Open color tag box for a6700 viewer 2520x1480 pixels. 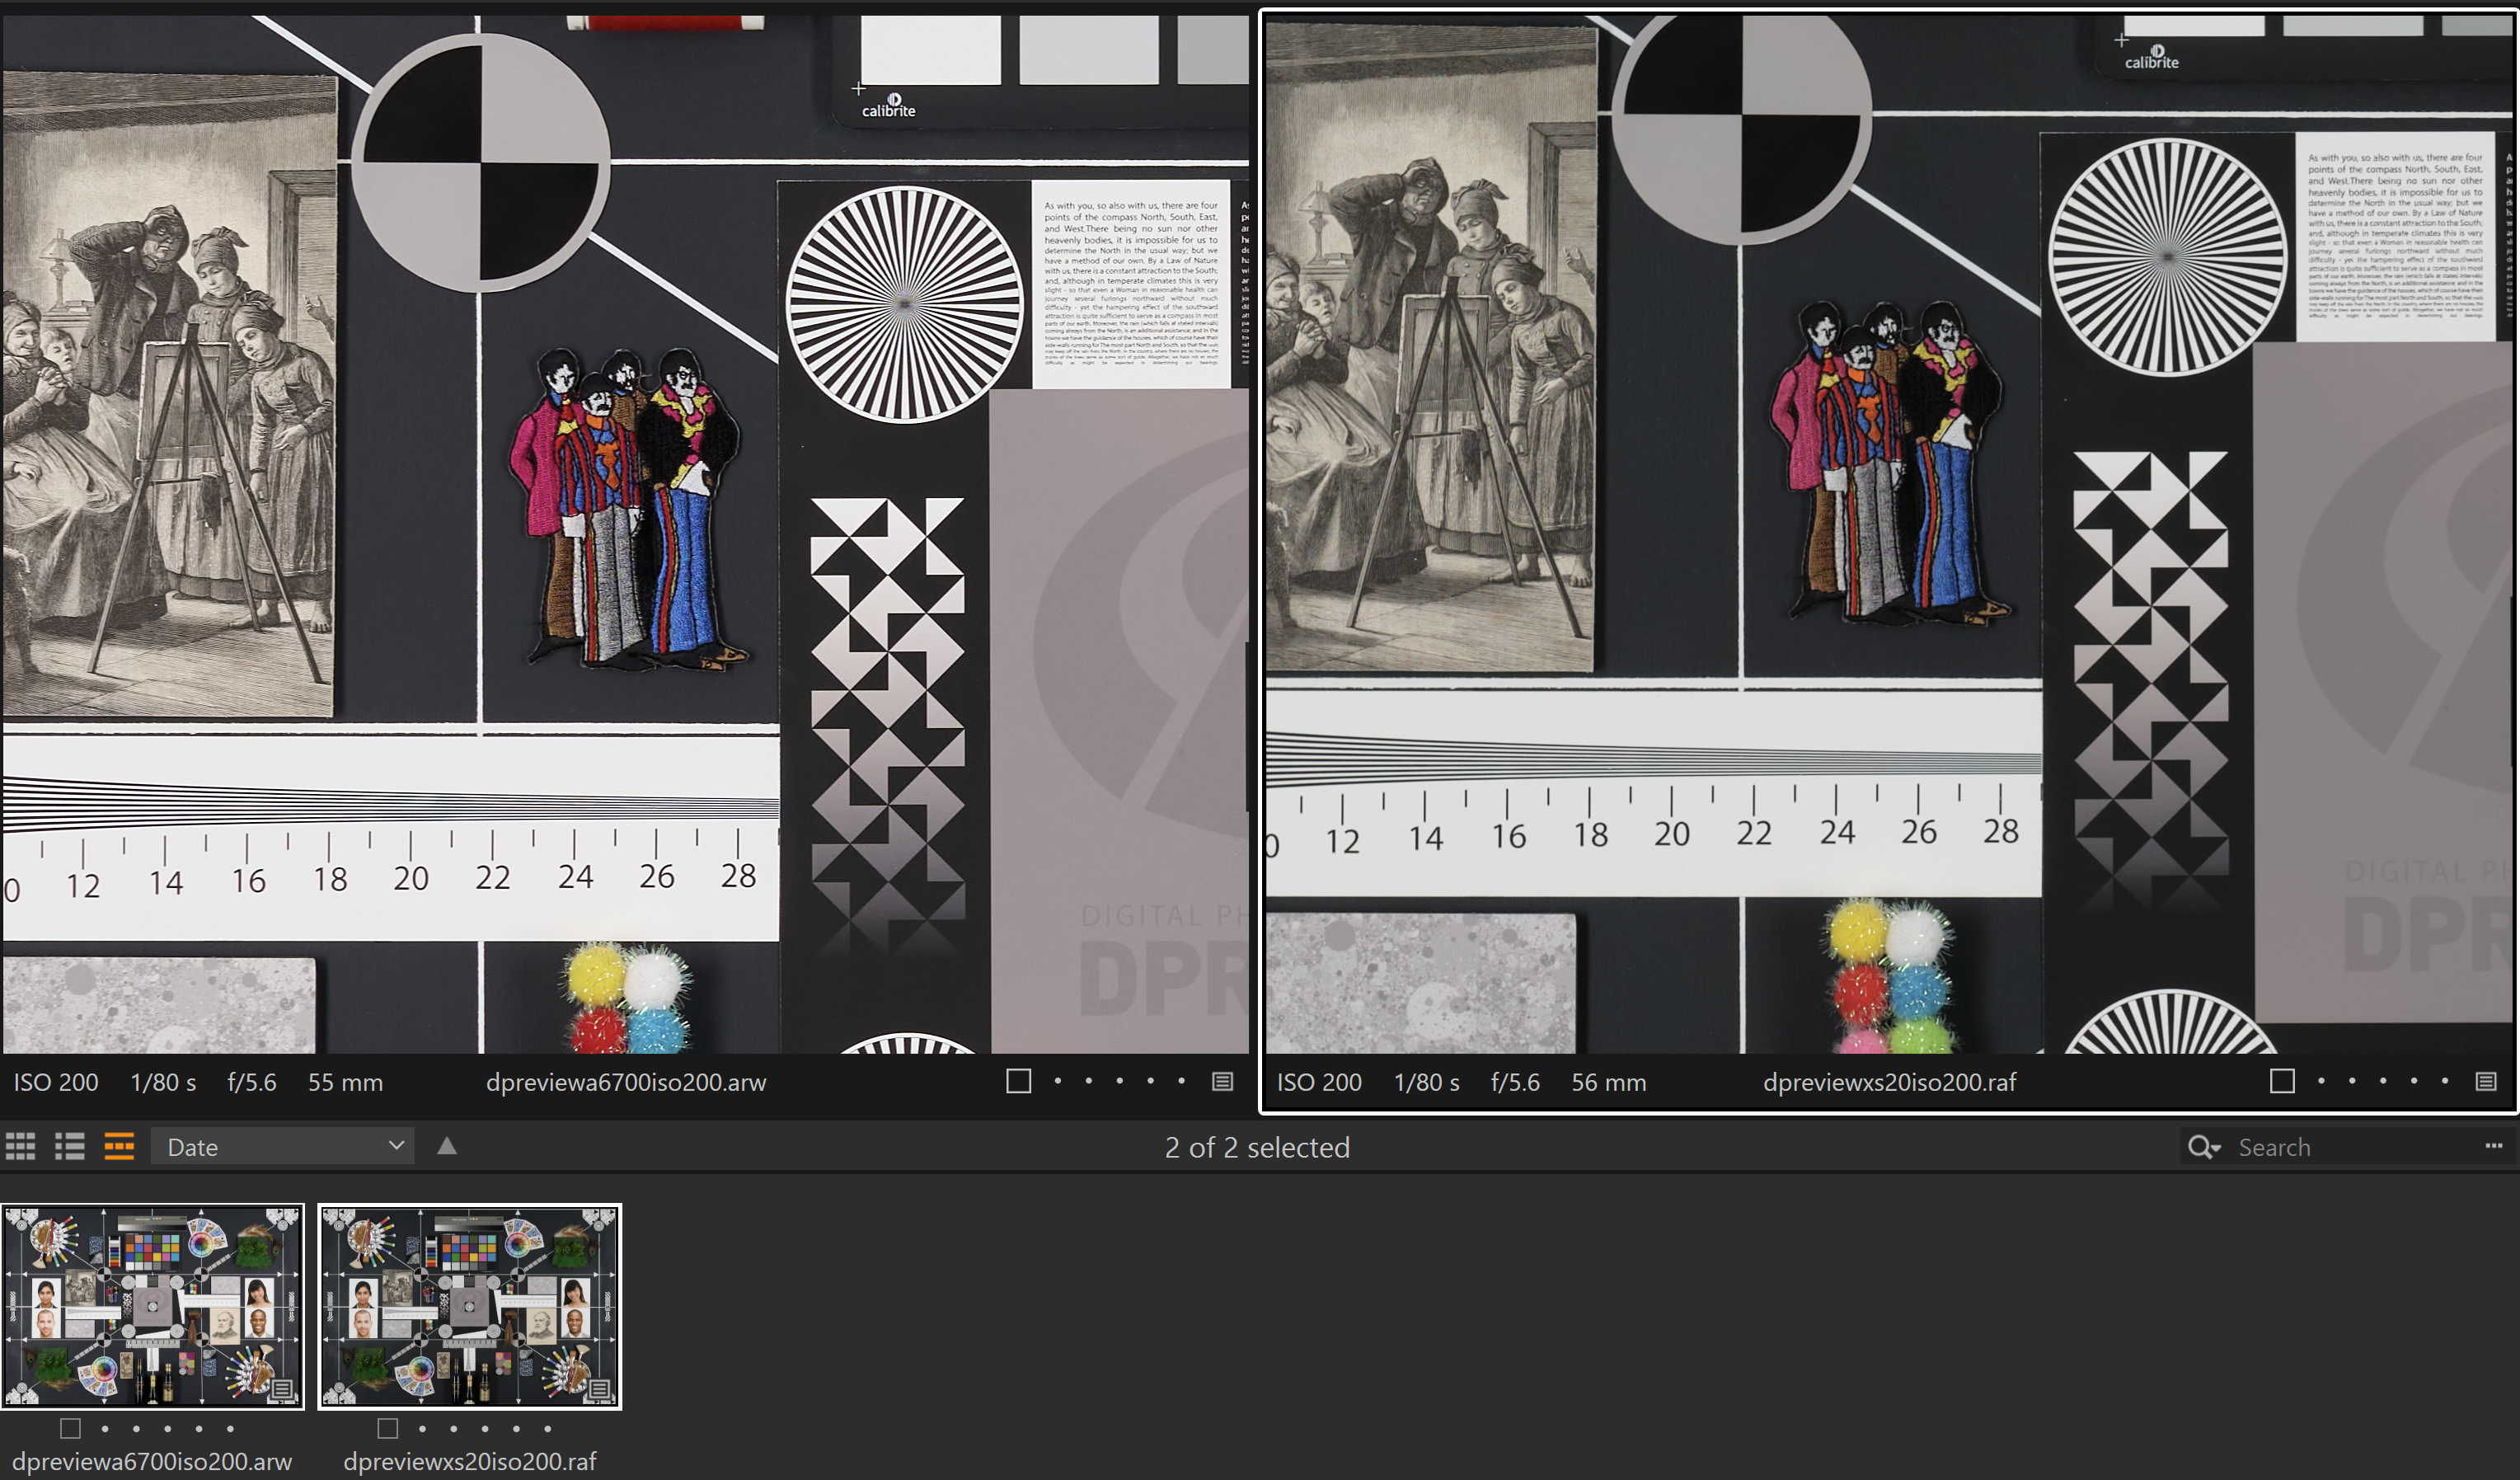[1018, 1081]
